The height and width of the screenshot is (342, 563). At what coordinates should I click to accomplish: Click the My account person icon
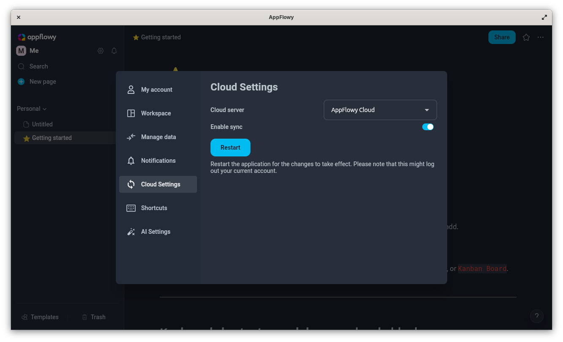(131, 90)
